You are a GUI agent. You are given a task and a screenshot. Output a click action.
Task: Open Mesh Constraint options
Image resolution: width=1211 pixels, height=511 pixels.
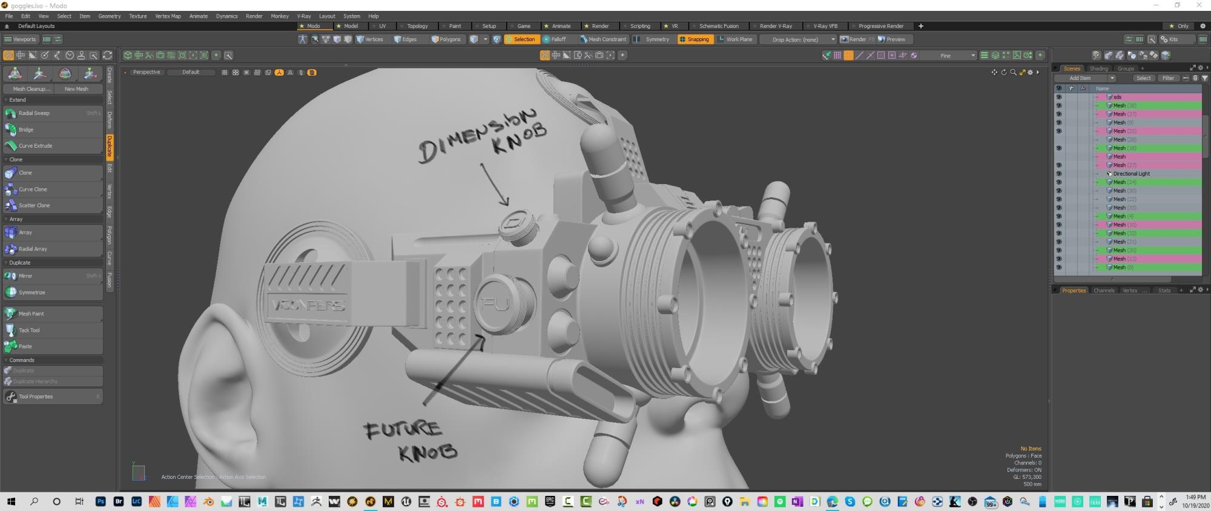pyautogui.click(x=603, y=39)
